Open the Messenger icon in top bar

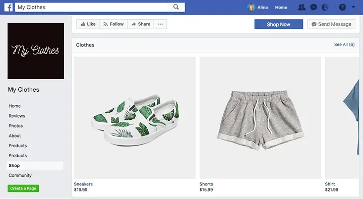pos(314,8)
